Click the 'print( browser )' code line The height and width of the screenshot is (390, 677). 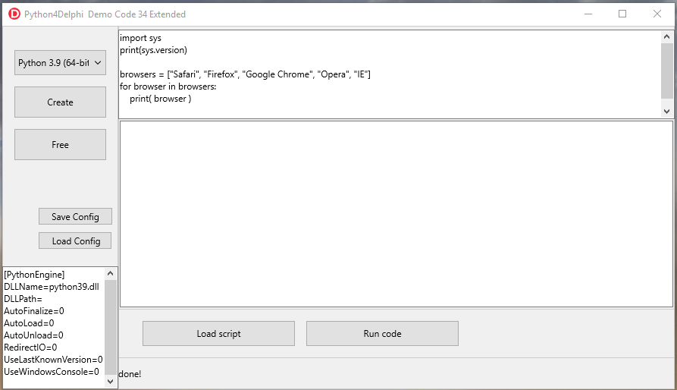pos(160,99)
